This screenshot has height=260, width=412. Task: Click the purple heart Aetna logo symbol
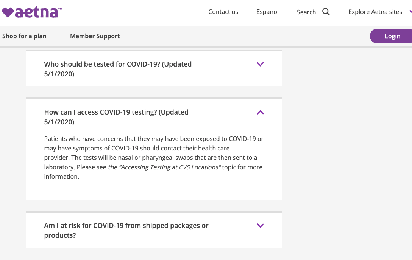[x=8, y=12]
